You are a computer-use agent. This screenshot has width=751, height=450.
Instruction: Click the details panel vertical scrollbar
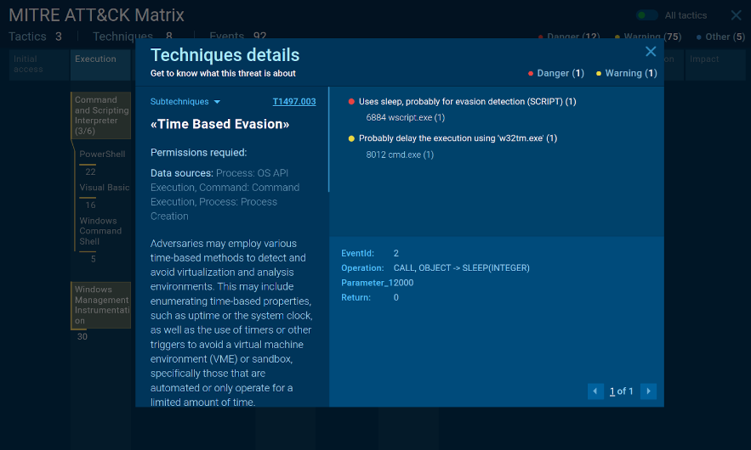328,139
